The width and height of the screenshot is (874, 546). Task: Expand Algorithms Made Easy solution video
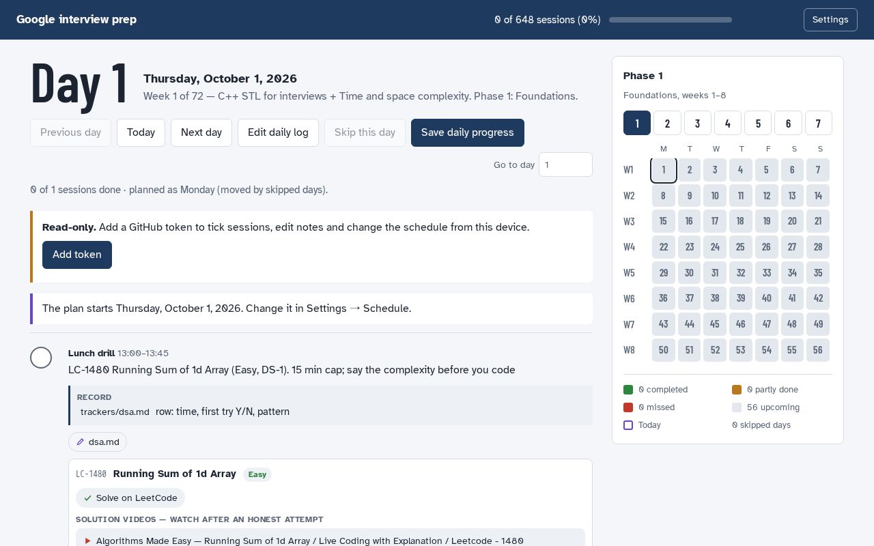[330, 541]
